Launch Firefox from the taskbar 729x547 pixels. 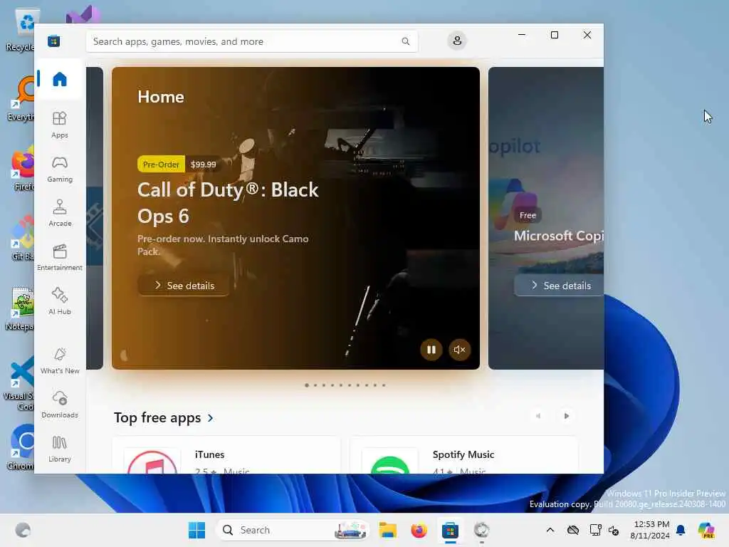[419, 530]
